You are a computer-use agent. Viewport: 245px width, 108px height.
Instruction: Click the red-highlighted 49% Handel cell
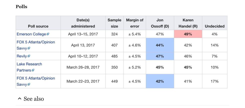(188, 34)
